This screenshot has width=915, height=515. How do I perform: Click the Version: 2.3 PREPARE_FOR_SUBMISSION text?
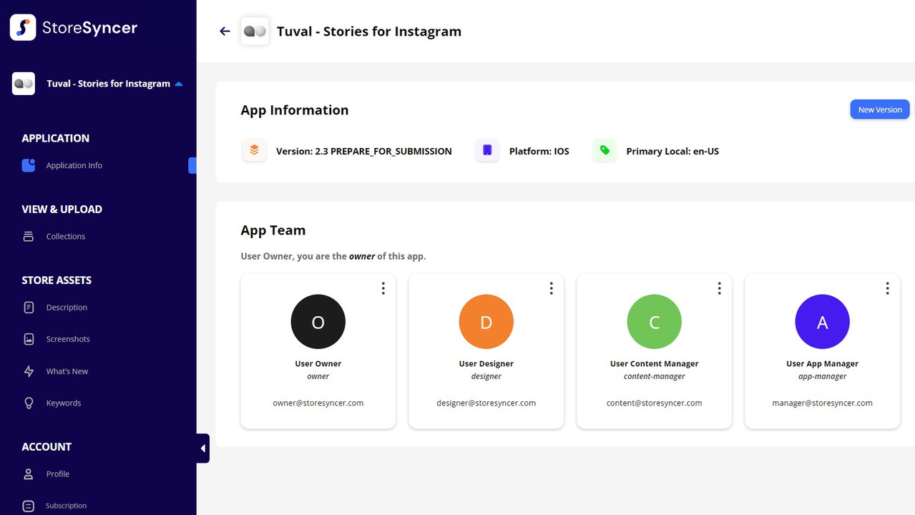click(x=364, y=151)
